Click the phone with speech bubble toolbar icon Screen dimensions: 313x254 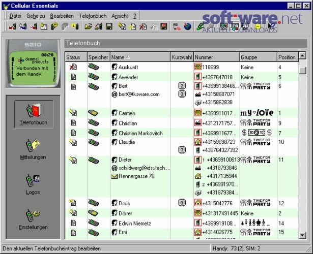(54, 26)
